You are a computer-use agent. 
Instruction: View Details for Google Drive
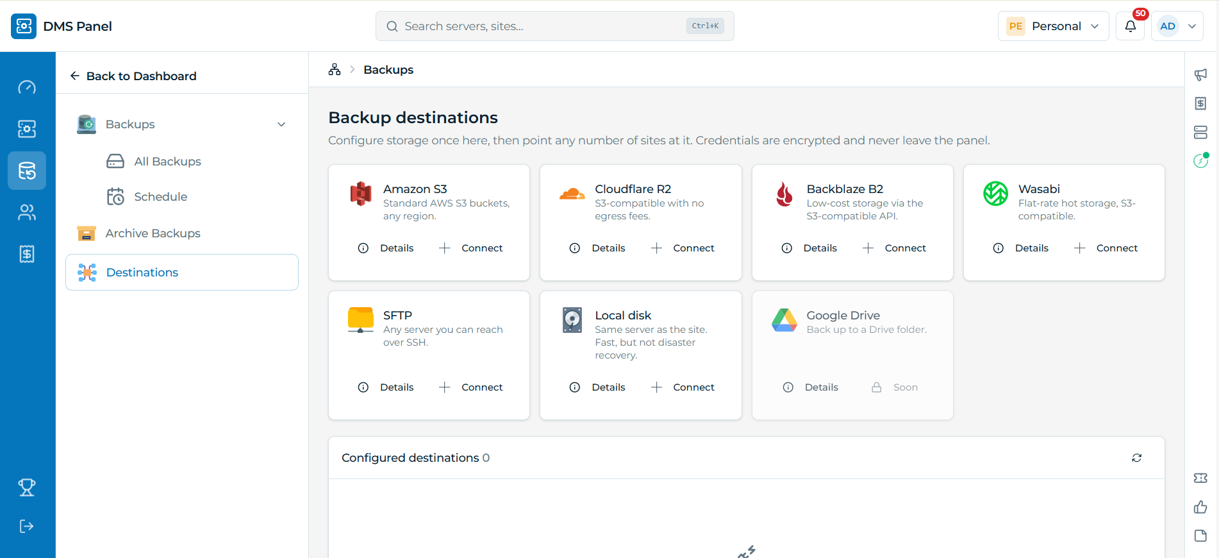pos(810,387)
